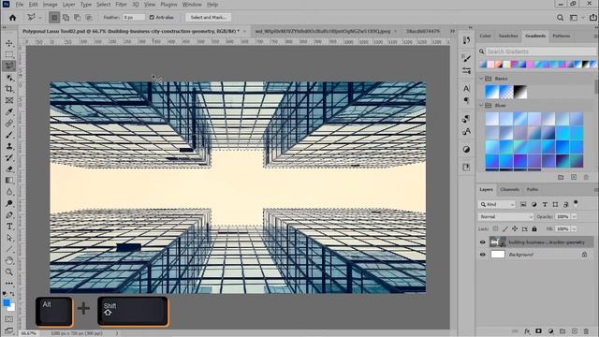Select the black-to-white gradient in Basics
The height and width of the screenshot is (337, 599).
520,92
